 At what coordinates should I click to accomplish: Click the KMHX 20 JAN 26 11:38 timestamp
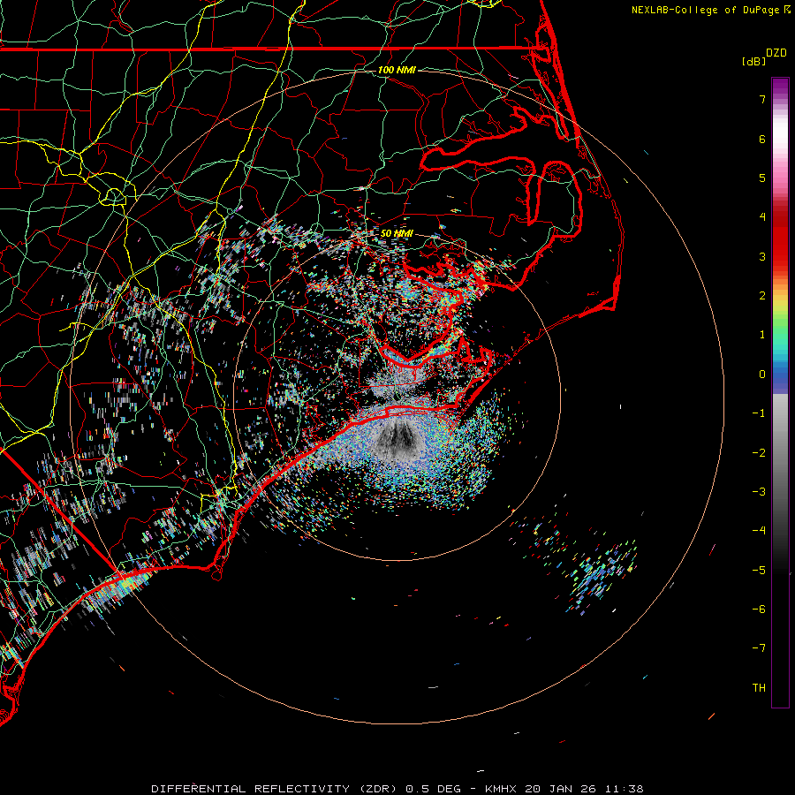point(564,789)
